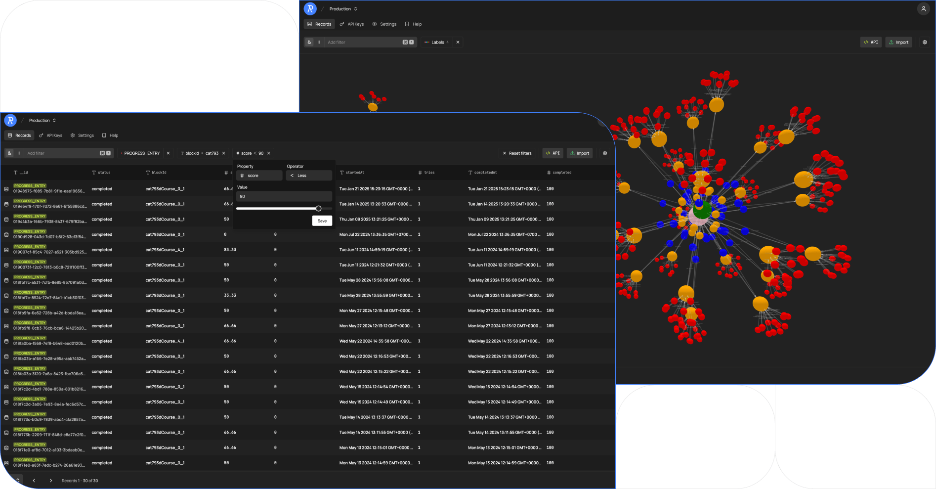Open API Keys tab in table window
This screenshot has width=936, height=489.
click(51, 135)
